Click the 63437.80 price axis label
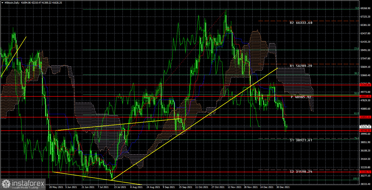The height and width of the screenshot is (190, 372). coord(366,33)
